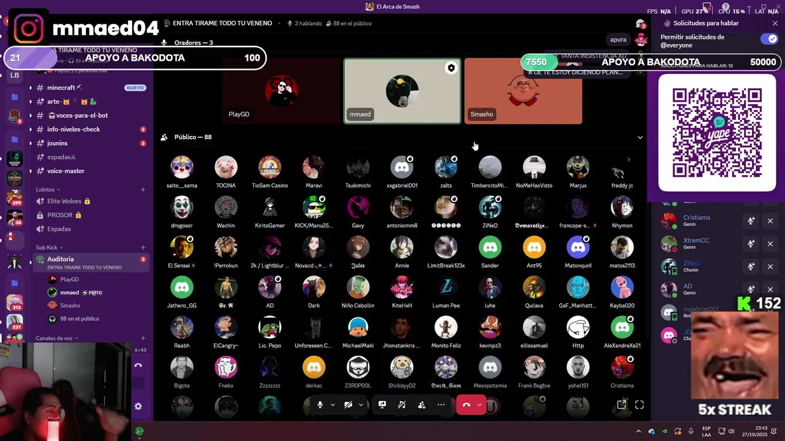Collapse the Público — 88 section

click(640, 137)
